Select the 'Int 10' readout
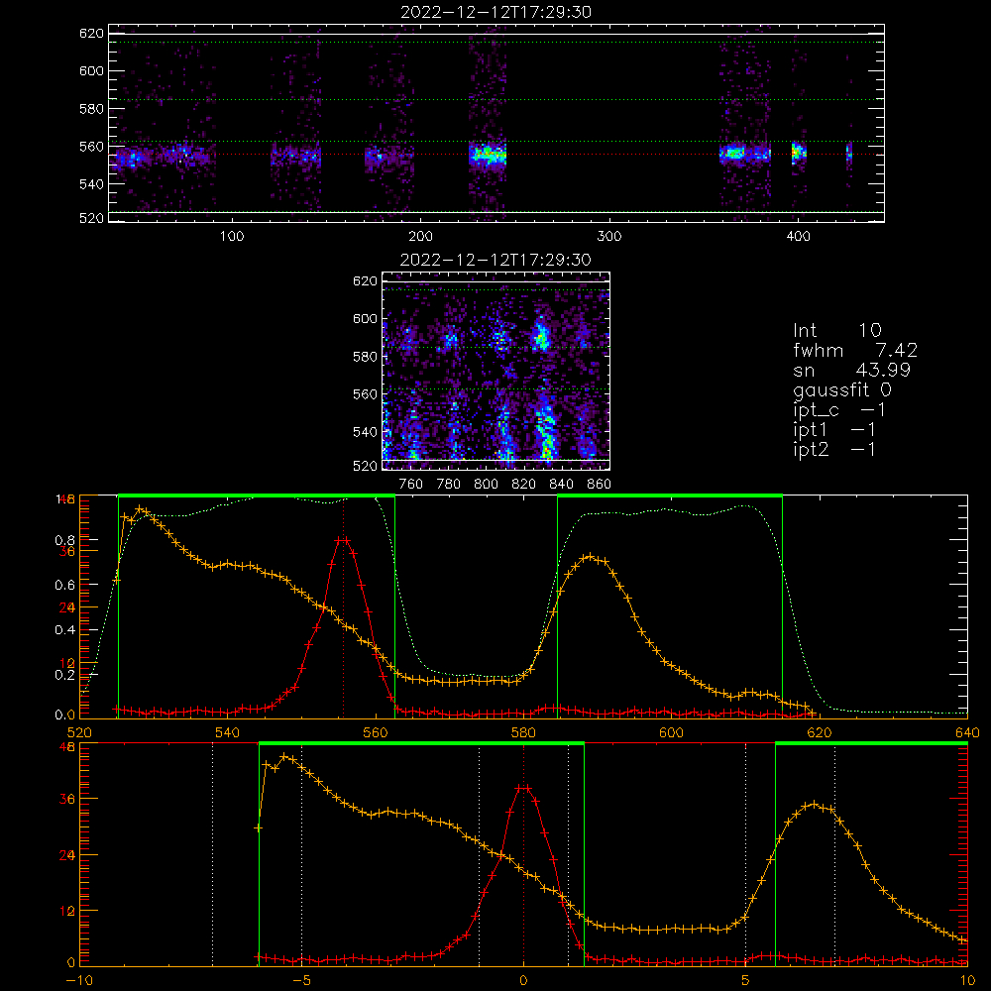The height and width of the screenshot is (991, 991). point(836,330)
